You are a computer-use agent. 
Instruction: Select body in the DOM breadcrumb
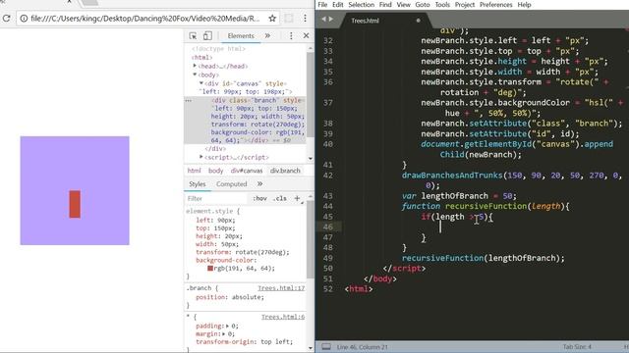point(216,171)
